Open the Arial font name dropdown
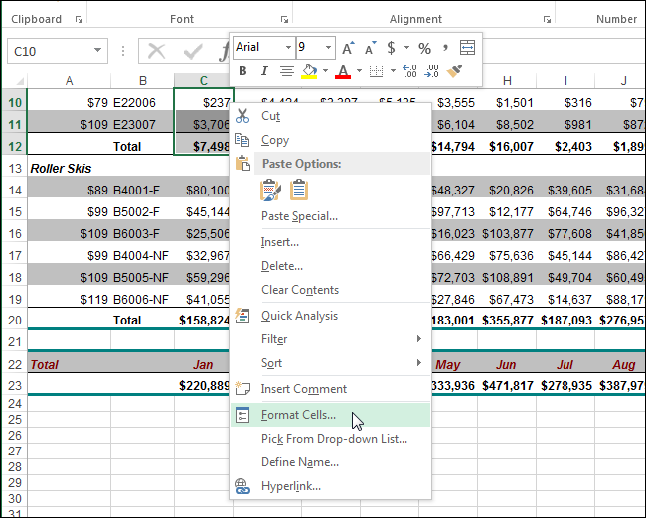This screenshot has width=646, height=518. [x=287, y=48]
